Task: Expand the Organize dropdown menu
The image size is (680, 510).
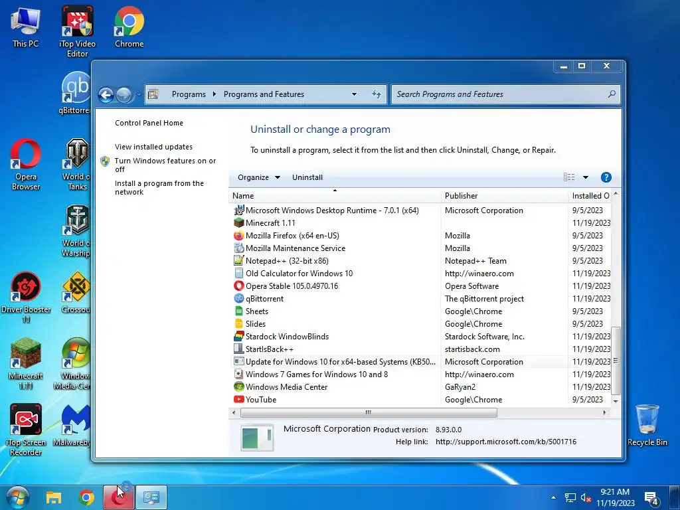Action: pos(259,177)
